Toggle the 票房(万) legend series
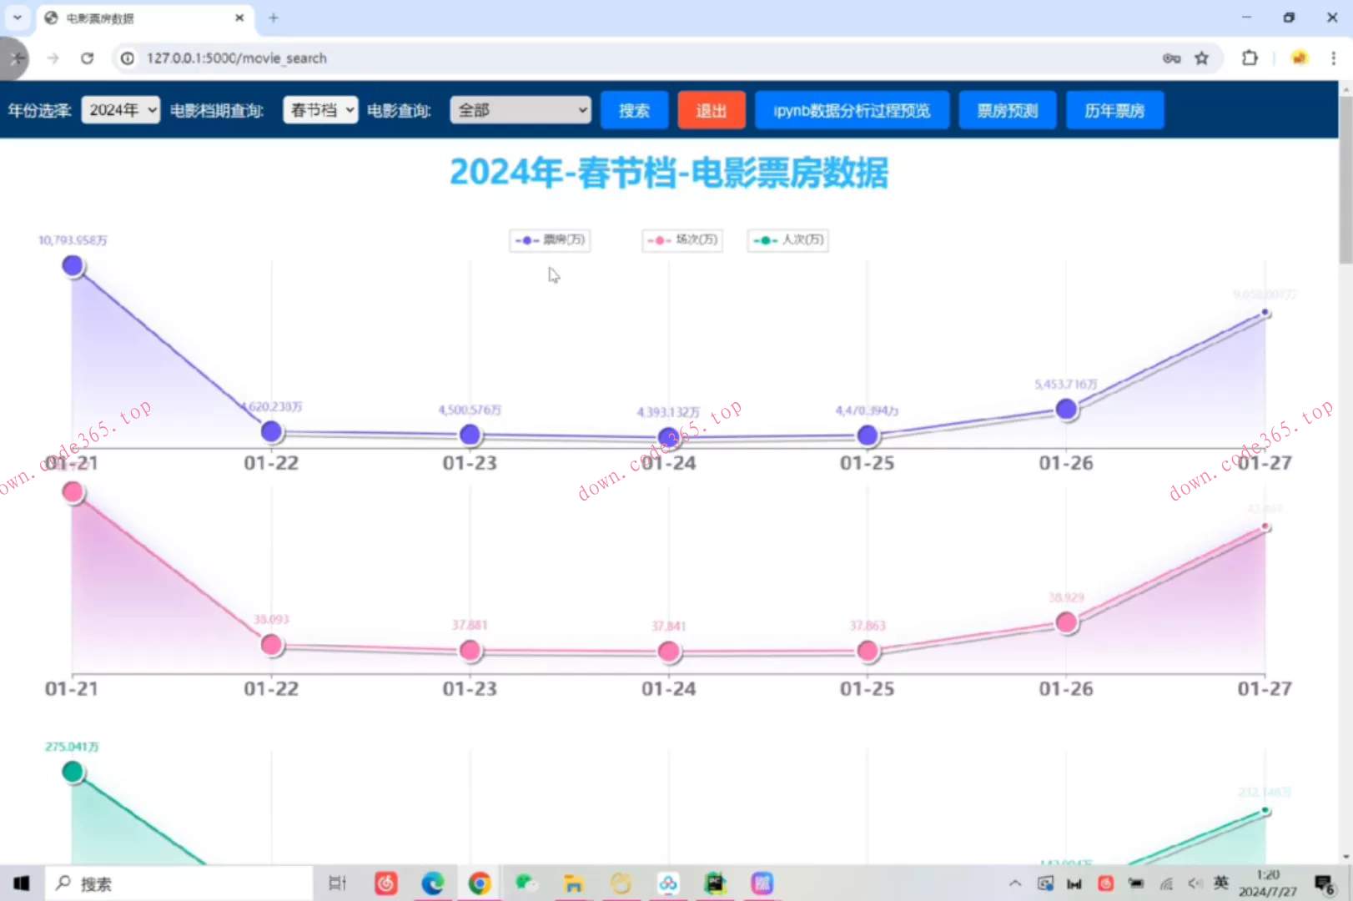Screen dimensions: 1353x901 (x=550, y=240)
